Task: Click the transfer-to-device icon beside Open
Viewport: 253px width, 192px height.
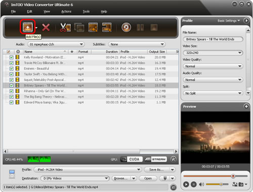Action: click(x=165, y=178)
